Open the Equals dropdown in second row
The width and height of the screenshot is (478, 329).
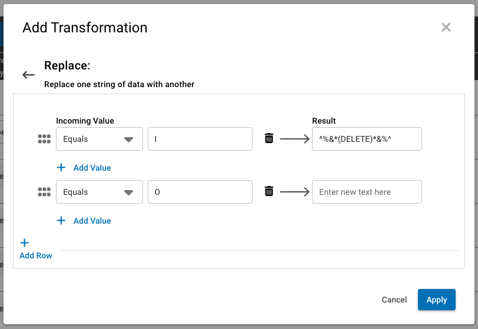pos(99,192)
